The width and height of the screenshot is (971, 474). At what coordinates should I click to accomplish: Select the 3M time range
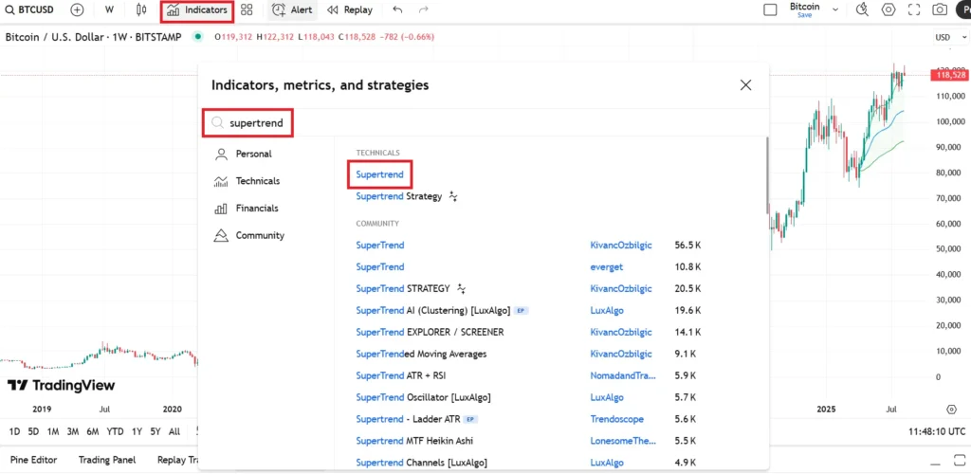coord(73,432)
